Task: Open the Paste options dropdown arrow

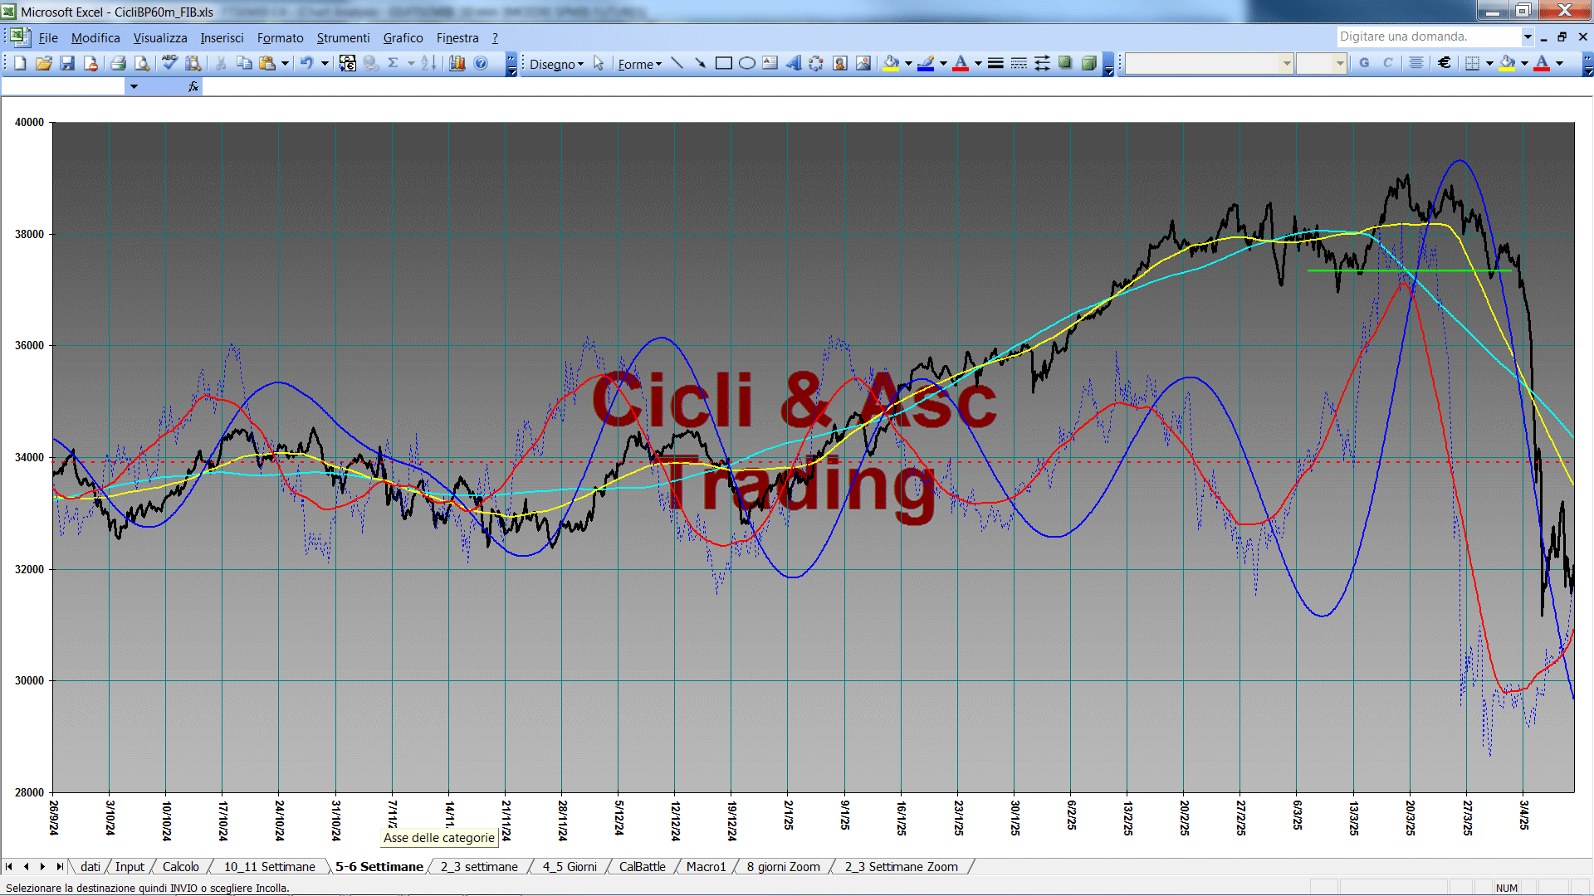Action: click(x=285, y=63)
